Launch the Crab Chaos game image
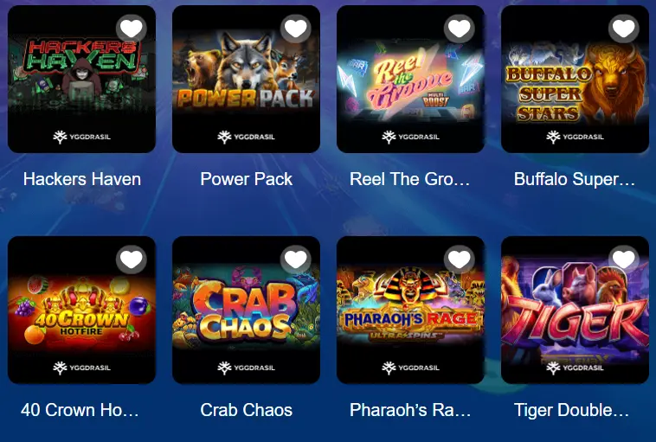Screen dimensions: 656x442 click(x=246, y=310)
